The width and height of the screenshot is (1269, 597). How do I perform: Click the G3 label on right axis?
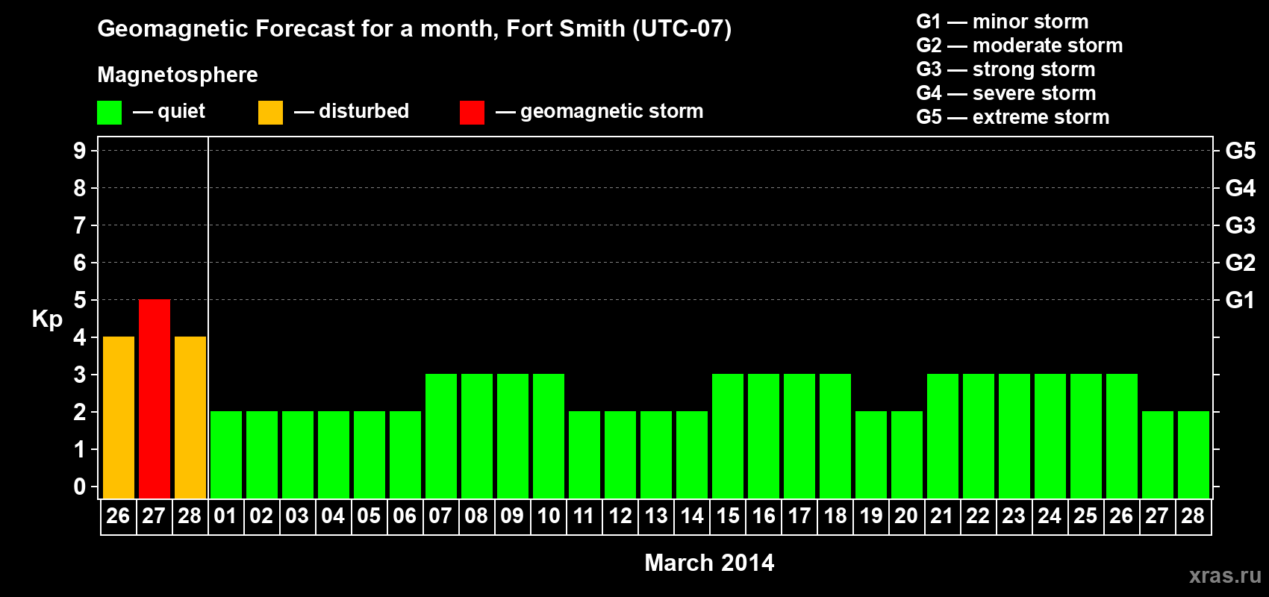point(1240,225)
